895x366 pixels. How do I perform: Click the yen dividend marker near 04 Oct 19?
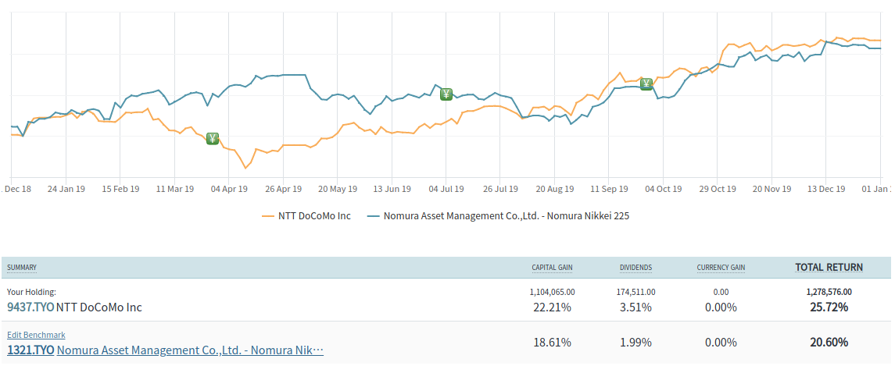pos(646,84)
